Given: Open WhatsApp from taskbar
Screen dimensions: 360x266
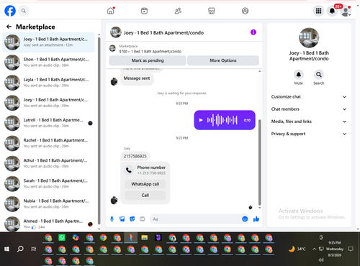Looking at the screenshot, I should click(x=62, y=237).
